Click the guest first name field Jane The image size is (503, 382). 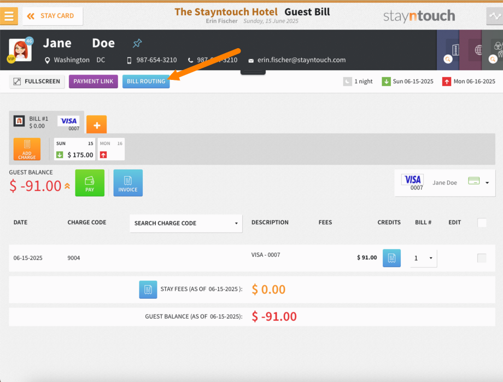pos(57,43)
